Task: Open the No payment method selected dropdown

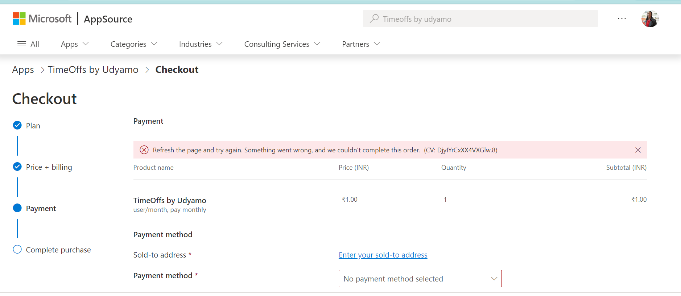Action: point(420,279)
